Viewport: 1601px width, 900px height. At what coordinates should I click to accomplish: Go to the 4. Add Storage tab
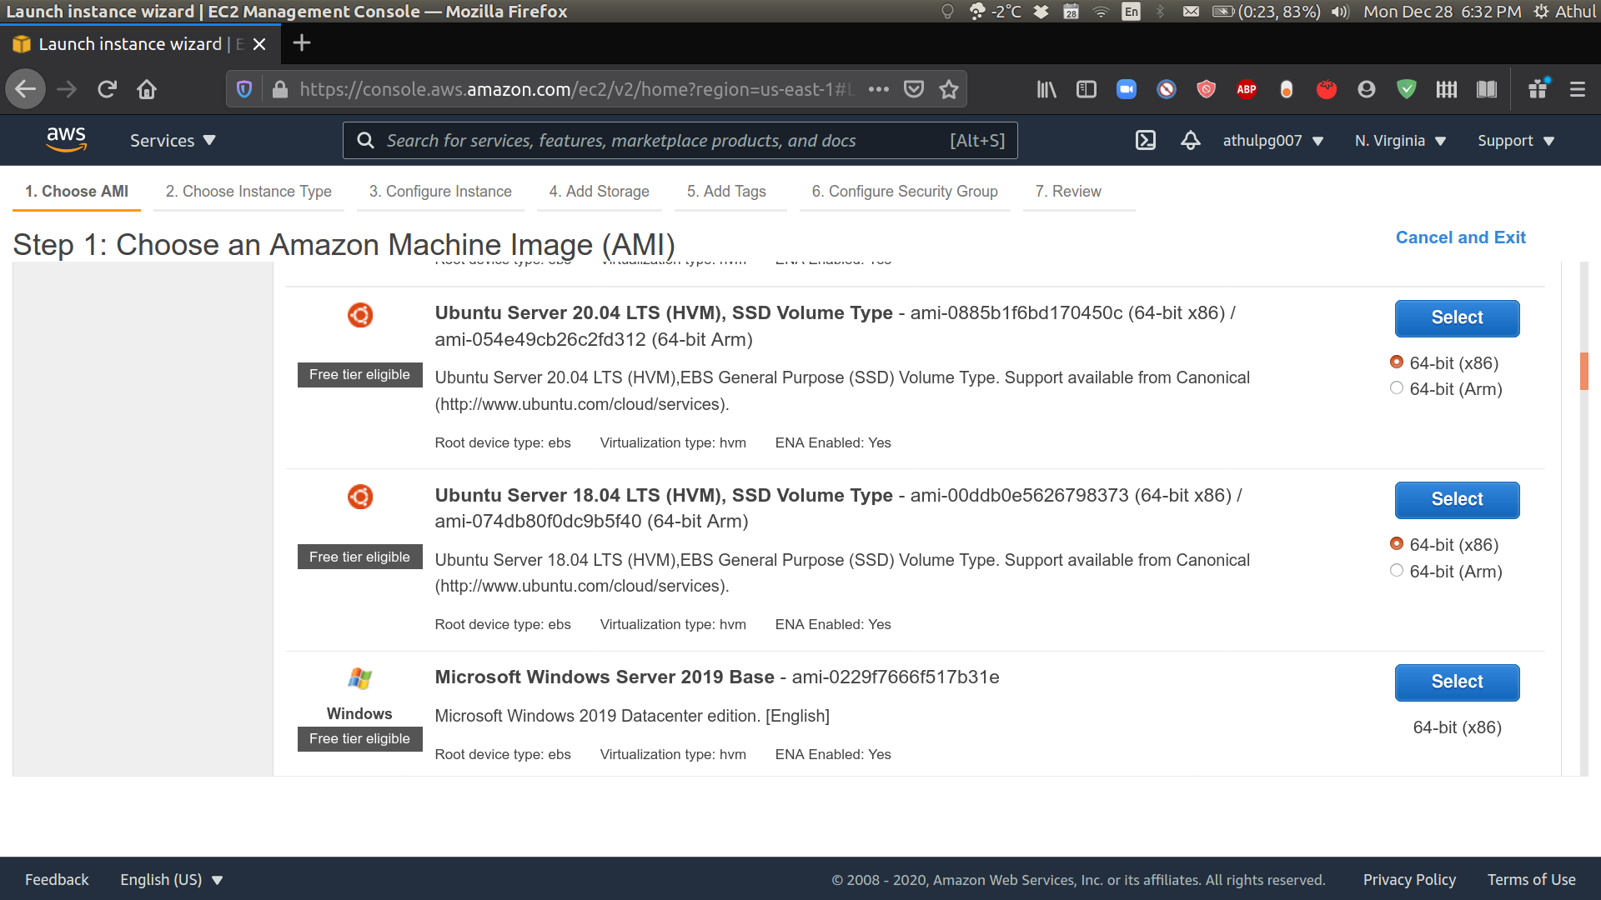[599, 192]
